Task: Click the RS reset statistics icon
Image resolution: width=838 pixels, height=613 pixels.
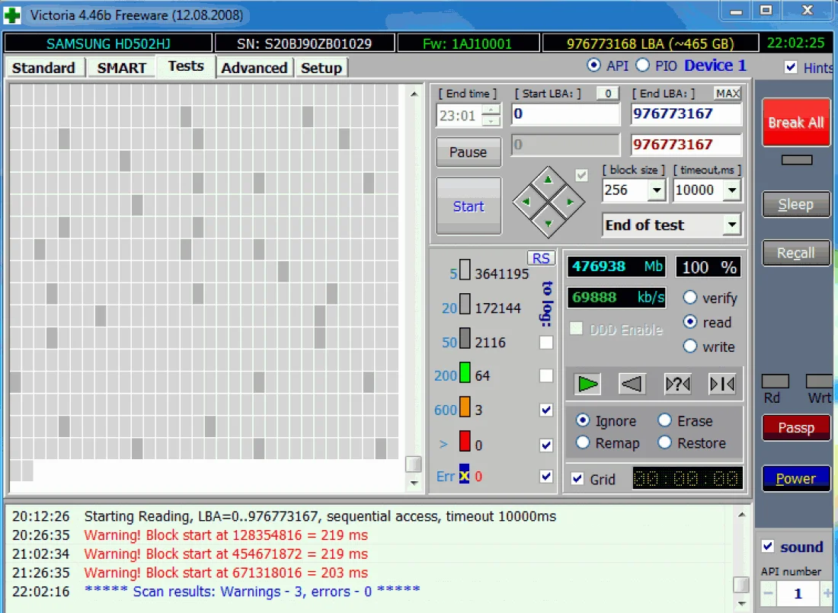Action: [x=541, y=258]
